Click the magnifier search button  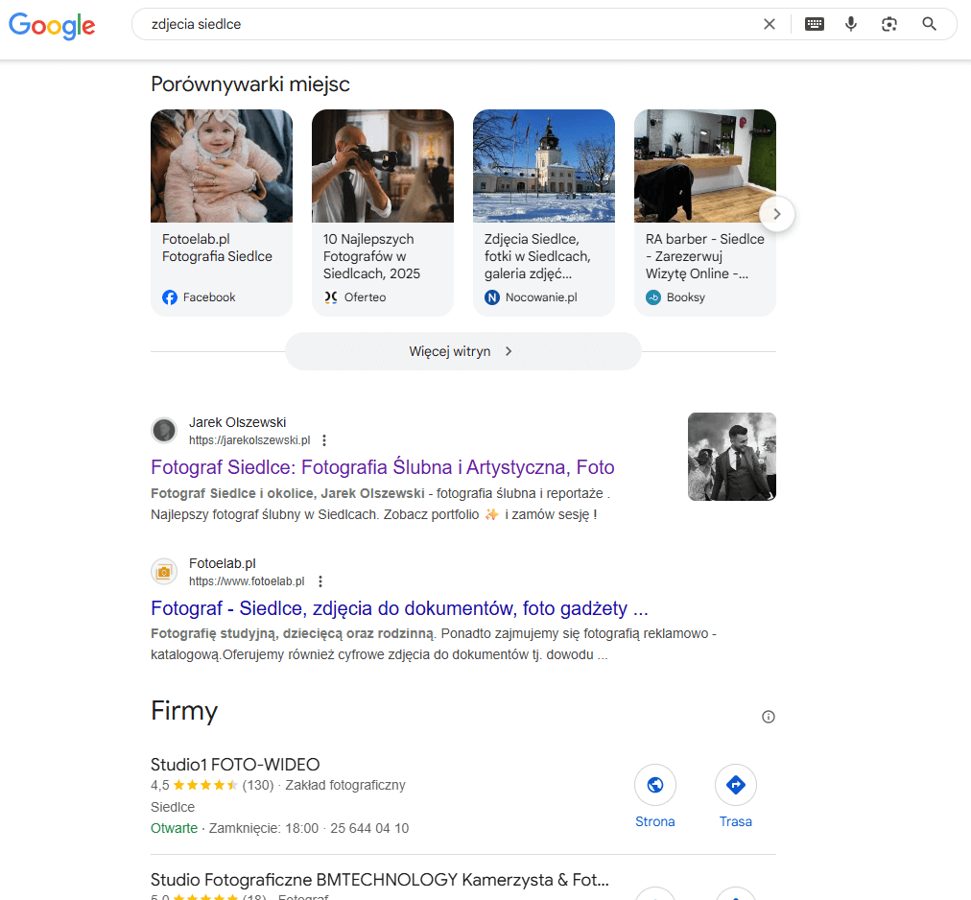click(929, 24)
